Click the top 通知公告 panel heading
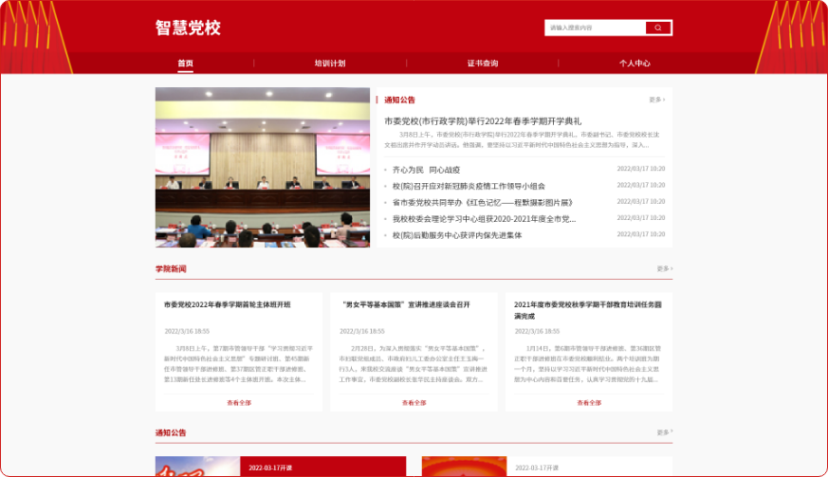 (399, 100)
